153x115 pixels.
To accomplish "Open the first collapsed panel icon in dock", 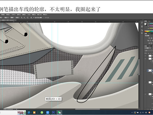I will click(x=142, y=23).
